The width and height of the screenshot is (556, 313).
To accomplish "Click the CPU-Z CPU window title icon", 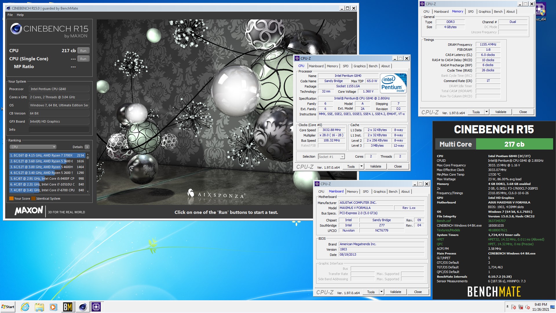I will pos(297,58).
